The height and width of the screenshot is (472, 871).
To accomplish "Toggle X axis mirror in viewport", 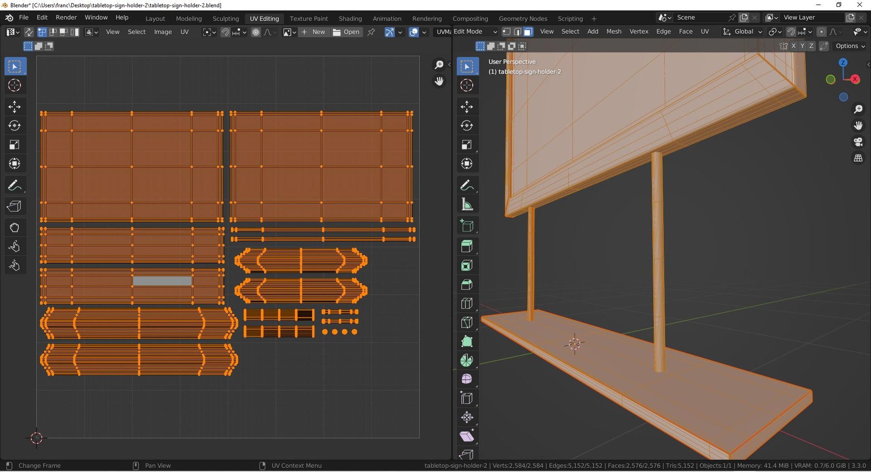I will 793,46.
